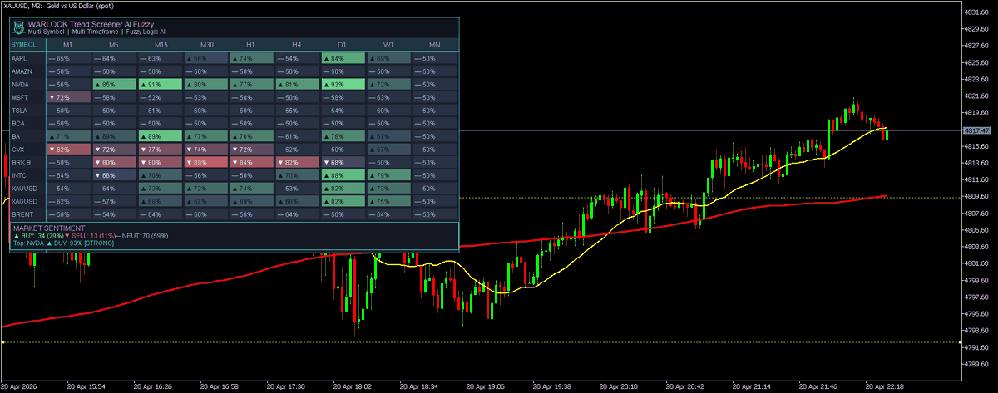
Task: Click NVDA's 93% cell under D1
Action: point(343,85)
